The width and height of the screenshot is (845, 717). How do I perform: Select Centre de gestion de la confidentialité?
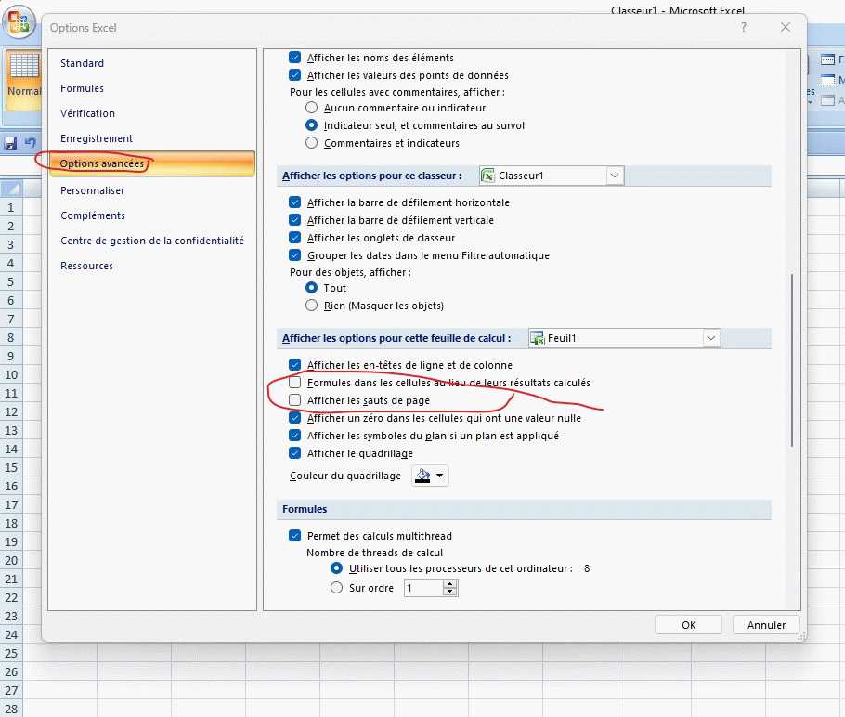coord(151,241)
